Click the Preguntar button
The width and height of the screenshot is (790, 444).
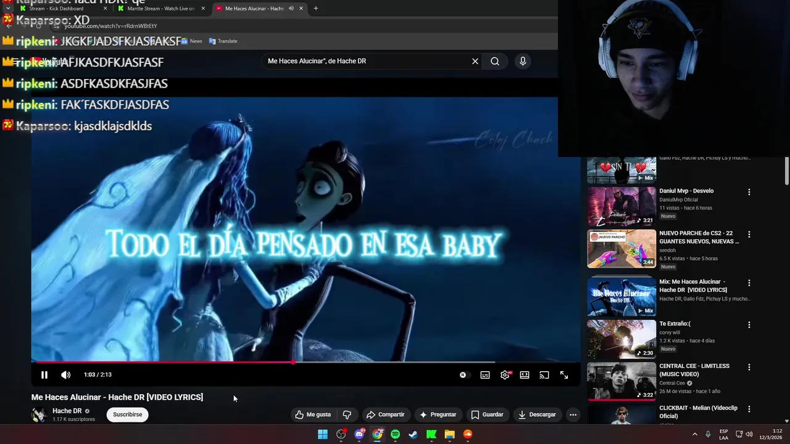click(438, 414)
